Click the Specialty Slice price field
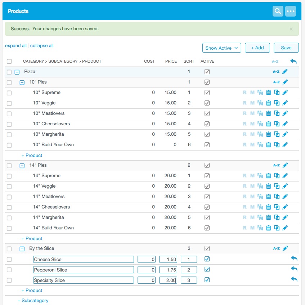Viewport: 305px width, 305px height. (168, 280)
